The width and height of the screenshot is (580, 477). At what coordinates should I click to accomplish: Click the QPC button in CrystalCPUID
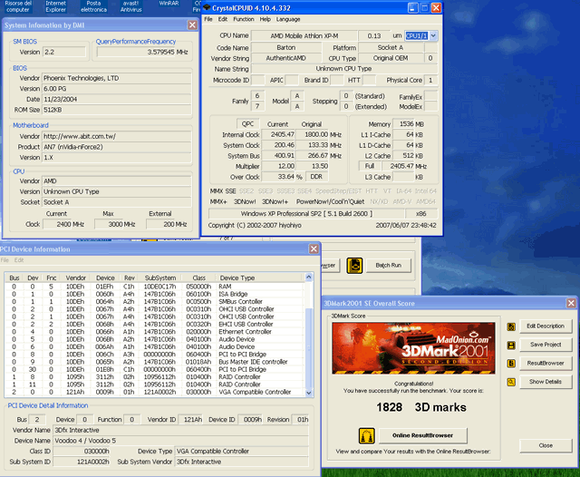click(x=247, y=124)
